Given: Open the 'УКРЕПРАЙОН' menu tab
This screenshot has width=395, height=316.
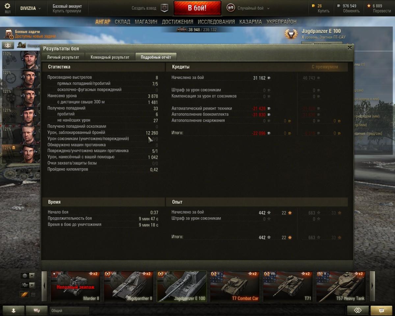Looking at the screenshot, I should pos(281,22).
